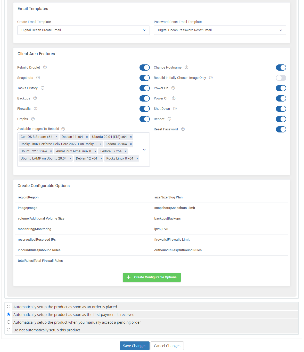Expand the Available Images To Rebuild list

[x=144, y=149]
